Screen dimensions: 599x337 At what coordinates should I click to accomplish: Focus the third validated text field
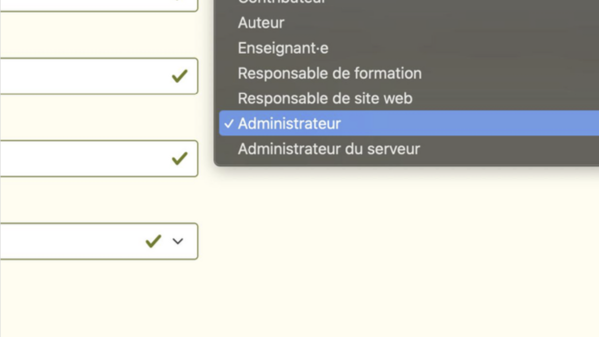click(x=84, y=159)
